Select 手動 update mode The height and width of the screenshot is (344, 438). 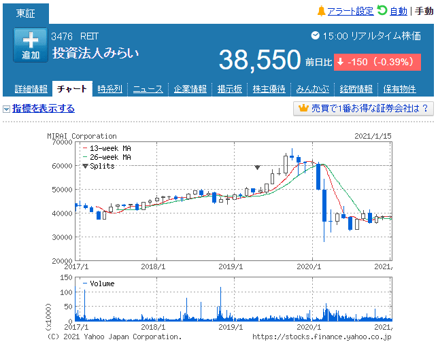(x=424, y=11)
